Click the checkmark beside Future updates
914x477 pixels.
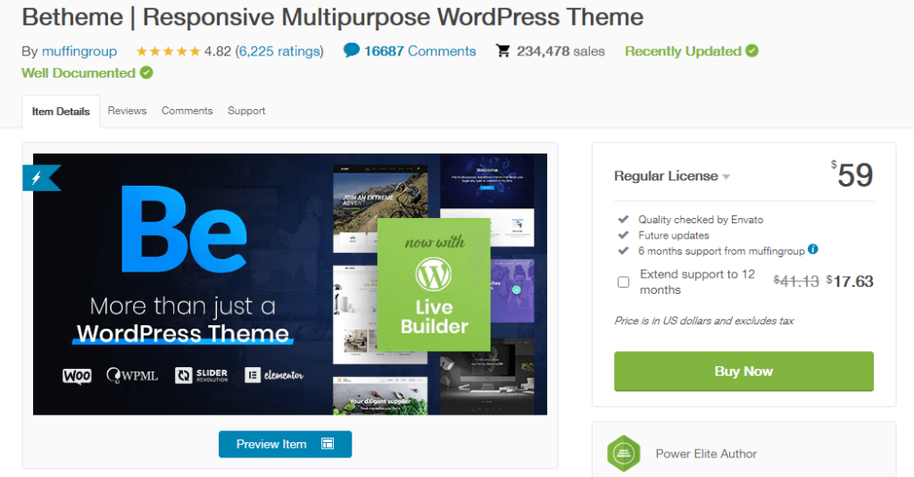tap(623, 235)
